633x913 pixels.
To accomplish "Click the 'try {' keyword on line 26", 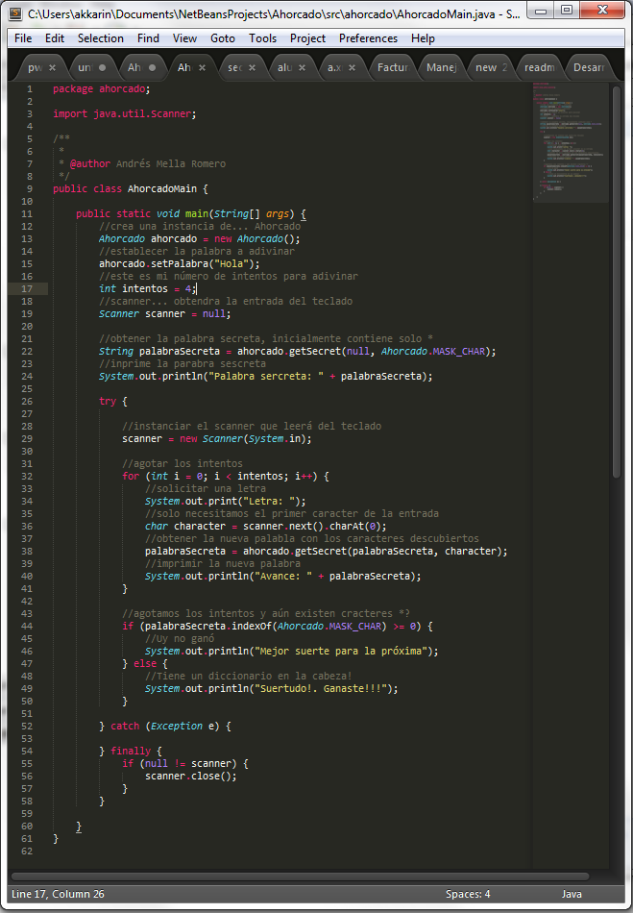I will click(x=113, y=401).
